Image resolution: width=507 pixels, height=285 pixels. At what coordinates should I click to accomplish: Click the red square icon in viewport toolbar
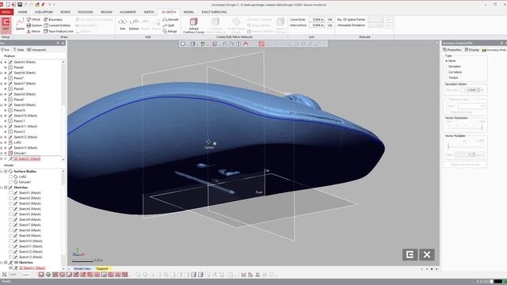tap(261, 44)
